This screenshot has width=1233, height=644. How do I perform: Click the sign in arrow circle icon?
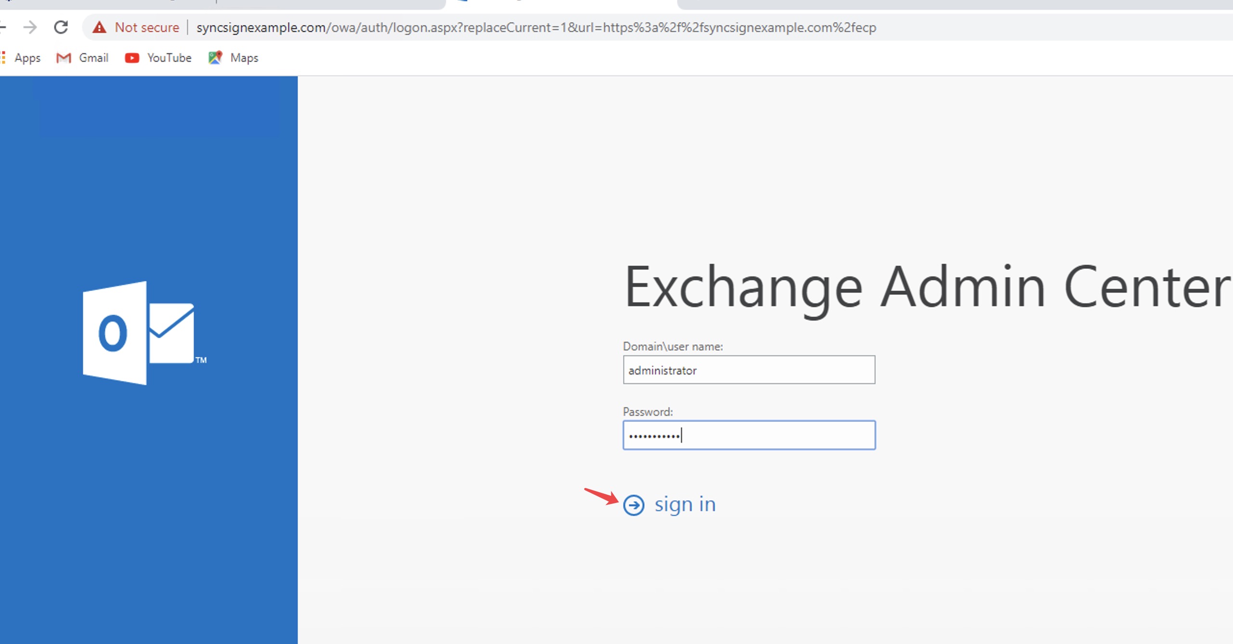[633, 505]
